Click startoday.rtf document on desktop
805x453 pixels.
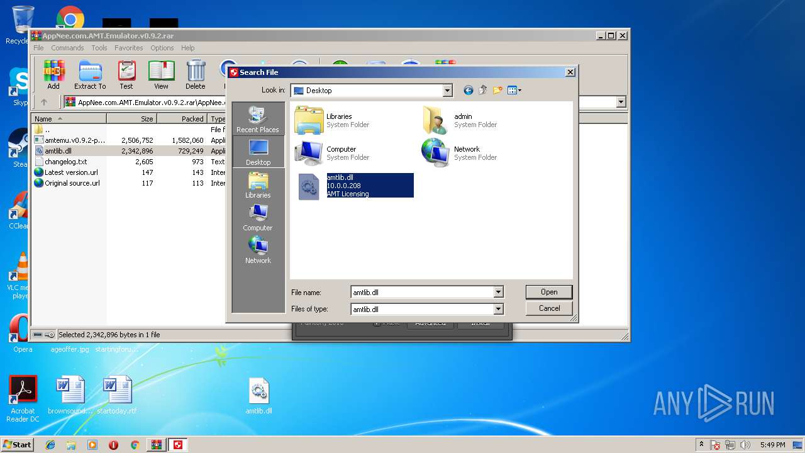coord(117,395)
